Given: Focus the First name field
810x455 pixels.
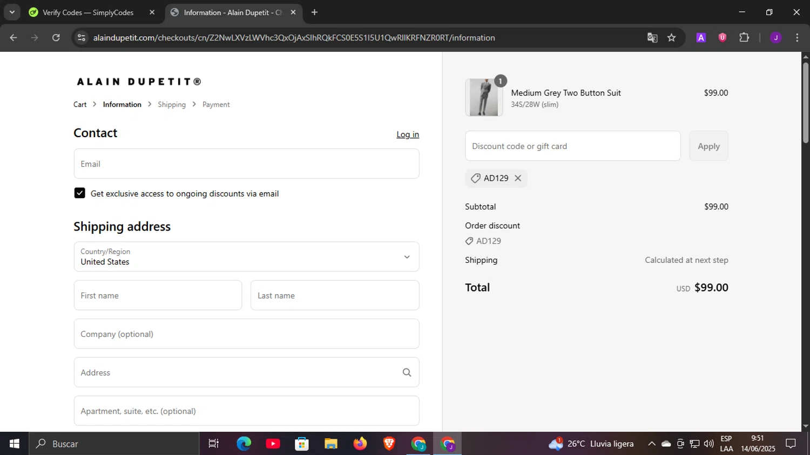Looking at the screenshot, I should point(158,295).
